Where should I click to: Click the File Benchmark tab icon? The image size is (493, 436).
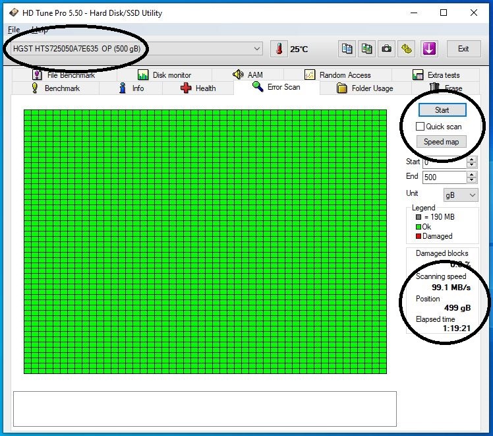pyautogui.click(x=37, y=75)
